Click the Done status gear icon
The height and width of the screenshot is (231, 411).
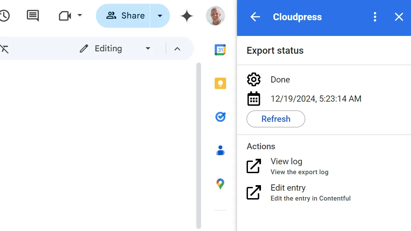click(x=254, y=79)
